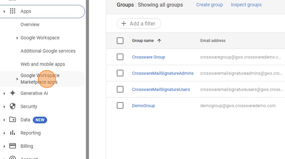
Task: Click the Generative AI sparkle icon
Action: tap(13, 93)
